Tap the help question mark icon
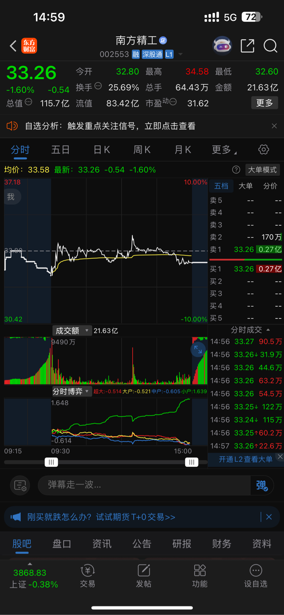 (x=236, y=169)
